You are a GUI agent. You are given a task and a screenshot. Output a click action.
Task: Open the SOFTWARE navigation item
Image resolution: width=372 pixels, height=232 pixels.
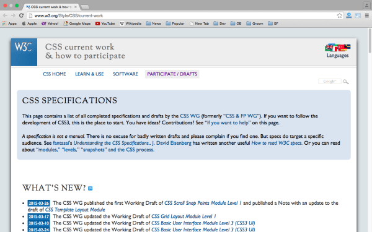(125, 74)
